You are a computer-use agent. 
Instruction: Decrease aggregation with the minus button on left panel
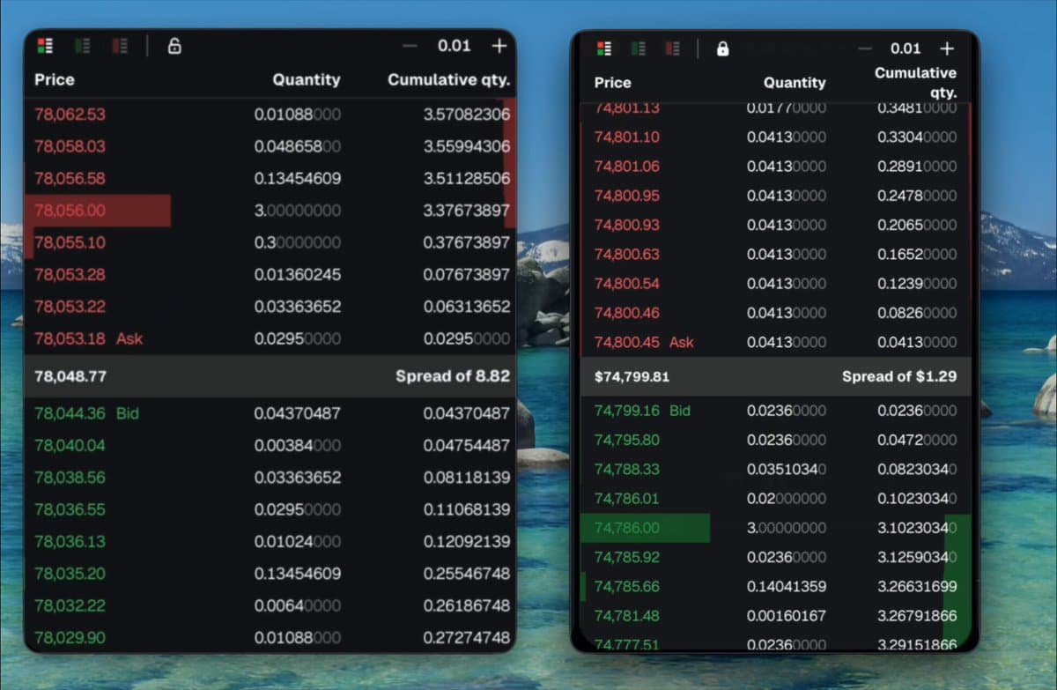coord(408,44)
